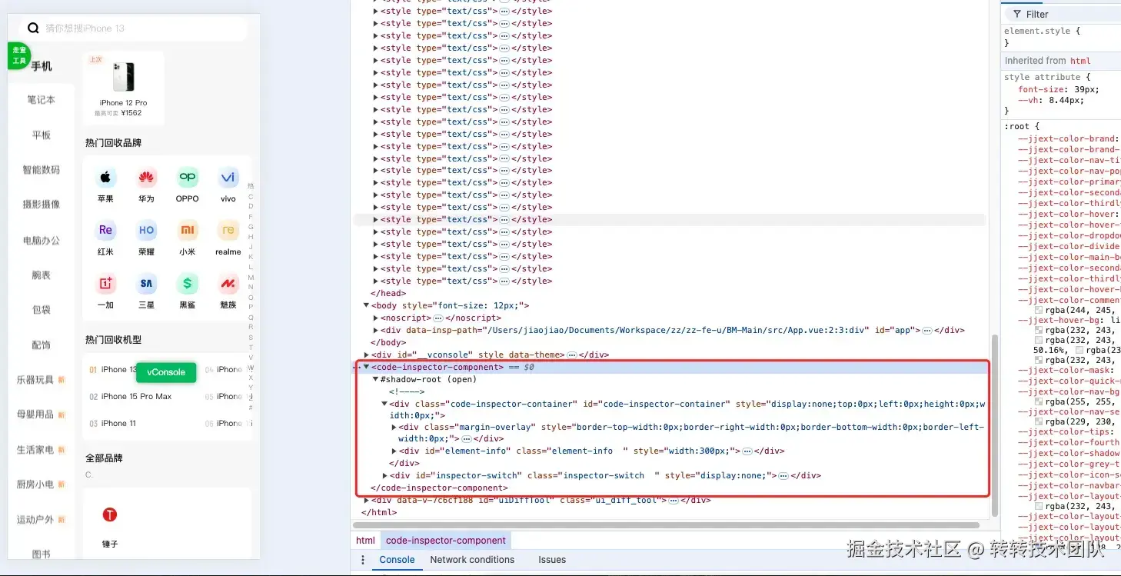1121x576 pixels.
Task: Open the green 走查工具 floating badge
Action: click(x=18, y=55)
